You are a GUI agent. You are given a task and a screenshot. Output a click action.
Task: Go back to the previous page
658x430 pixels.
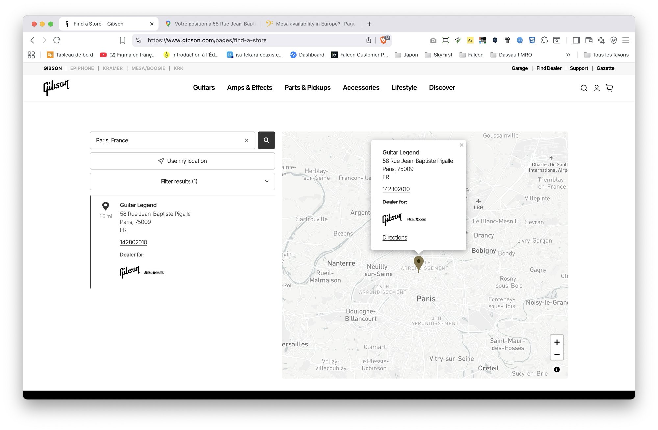pos(32,40)
